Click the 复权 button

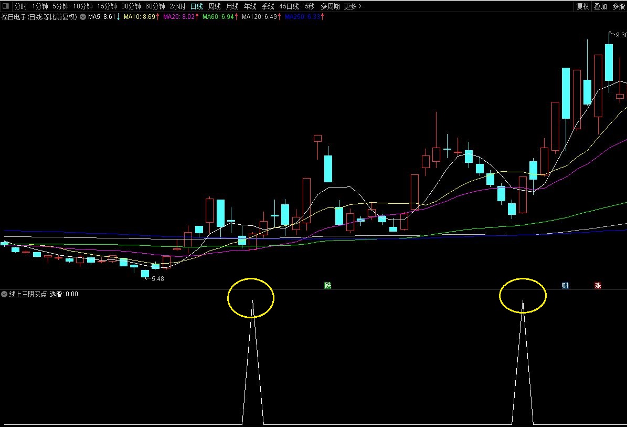[x=582, y=6]
